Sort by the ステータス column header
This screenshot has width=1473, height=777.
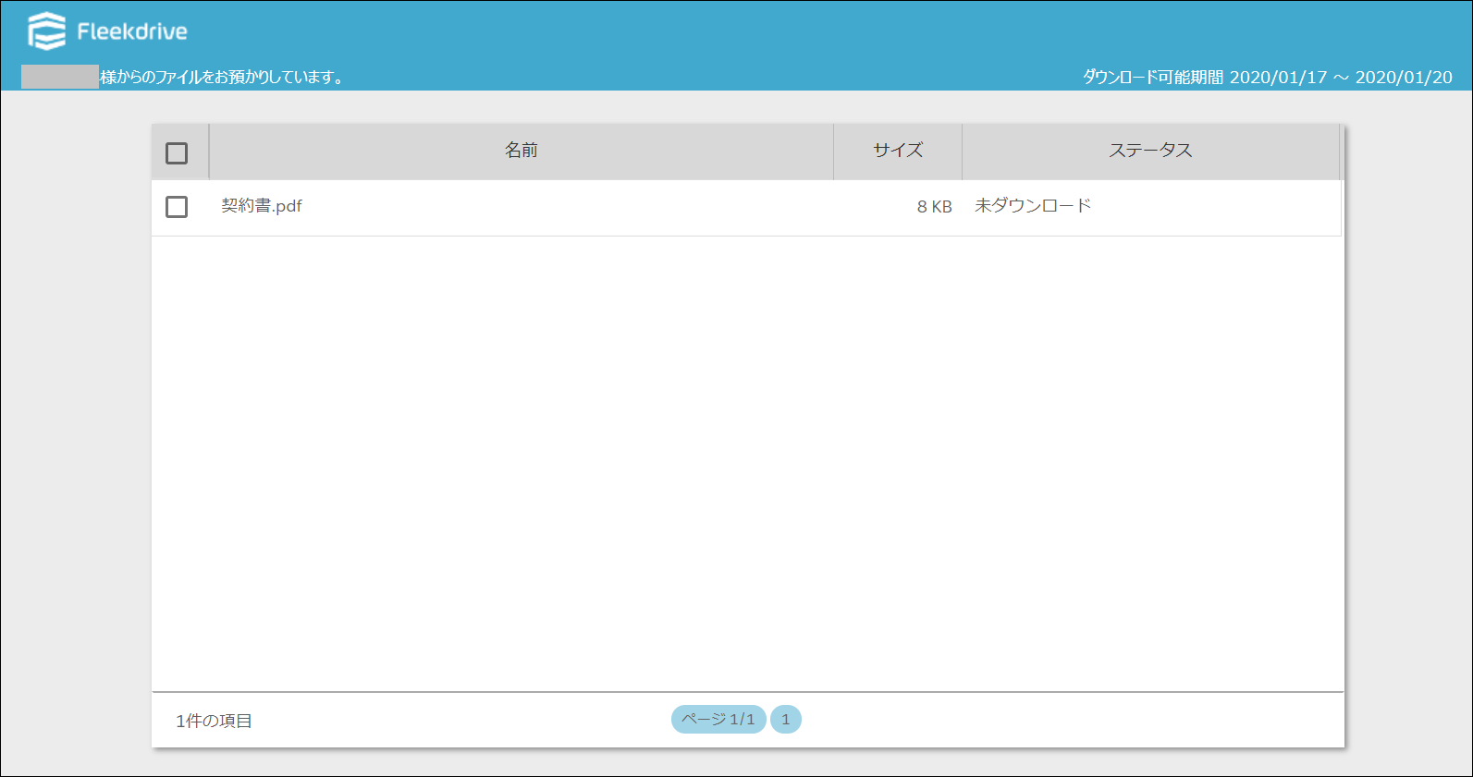1150,151
